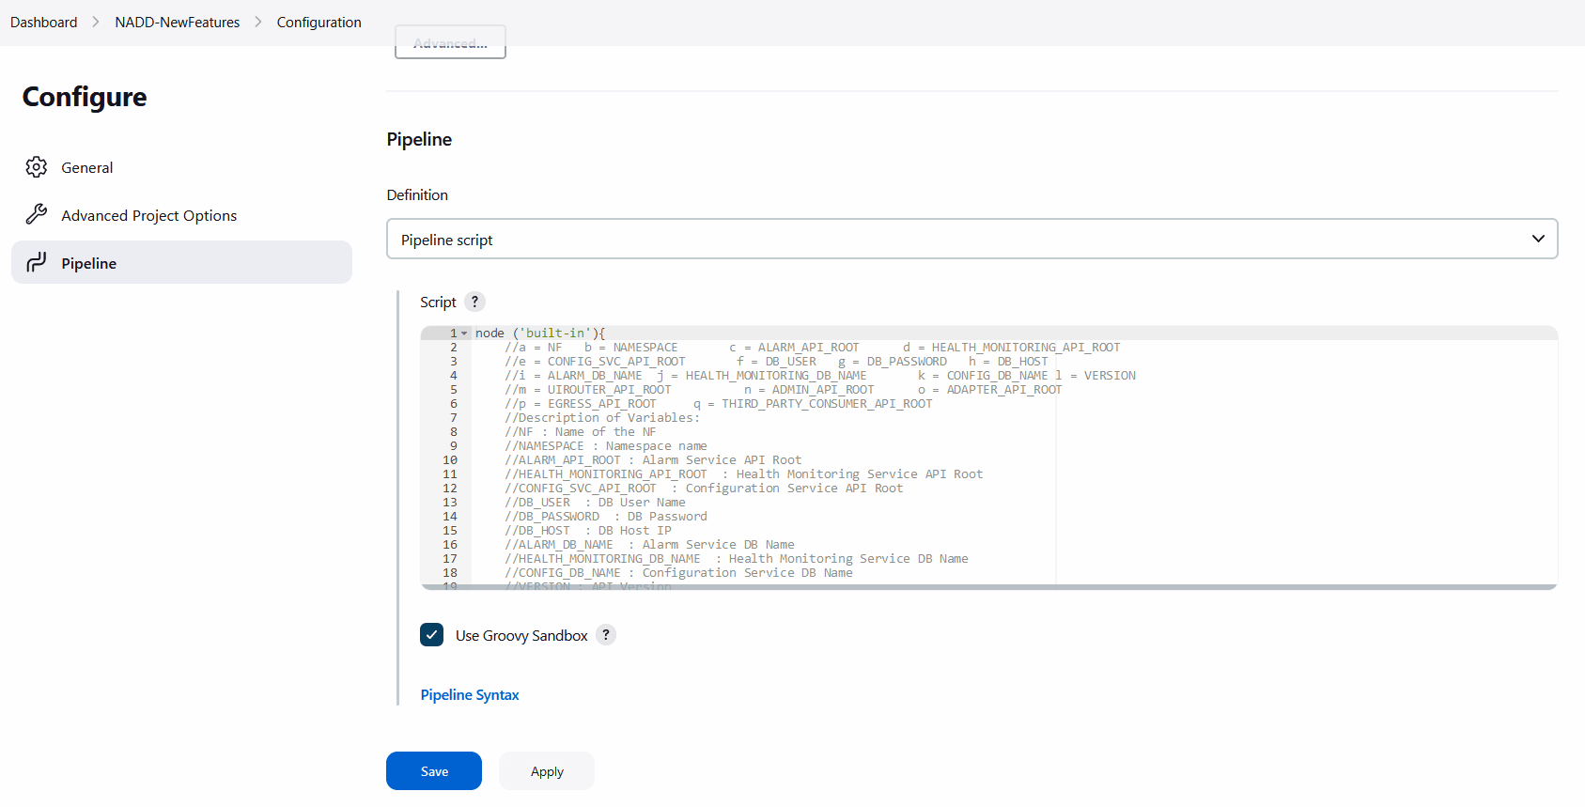Click the Advanced... button
This screenshot has width=1585, height=807.
point(450,42)
